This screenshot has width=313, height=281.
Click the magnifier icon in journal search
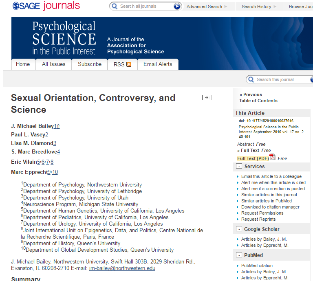tap(251, 80)
